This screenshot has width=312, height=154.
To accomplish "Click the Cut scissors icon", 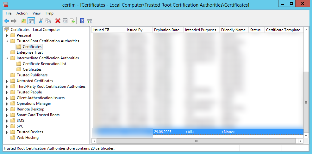I will click(x=41, y=21).
